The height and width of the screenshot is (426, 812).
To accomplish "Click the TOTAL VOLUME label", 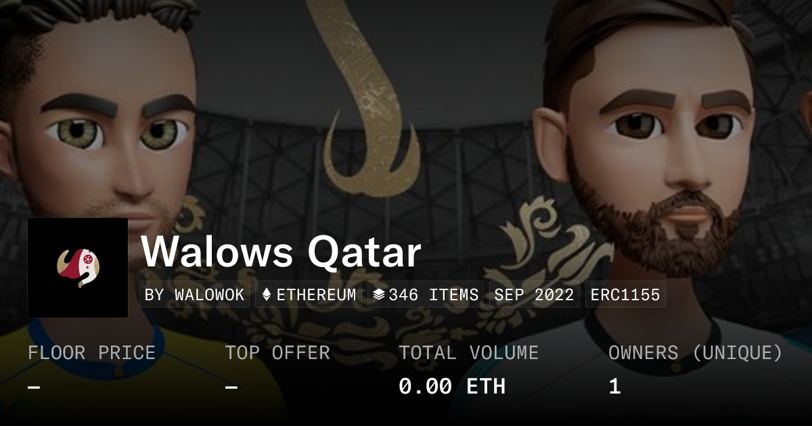I will click(468, 352).
